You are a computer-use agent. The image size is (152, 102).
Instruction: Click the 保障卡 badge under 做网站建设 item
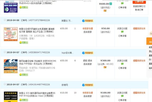pos(24,75)
